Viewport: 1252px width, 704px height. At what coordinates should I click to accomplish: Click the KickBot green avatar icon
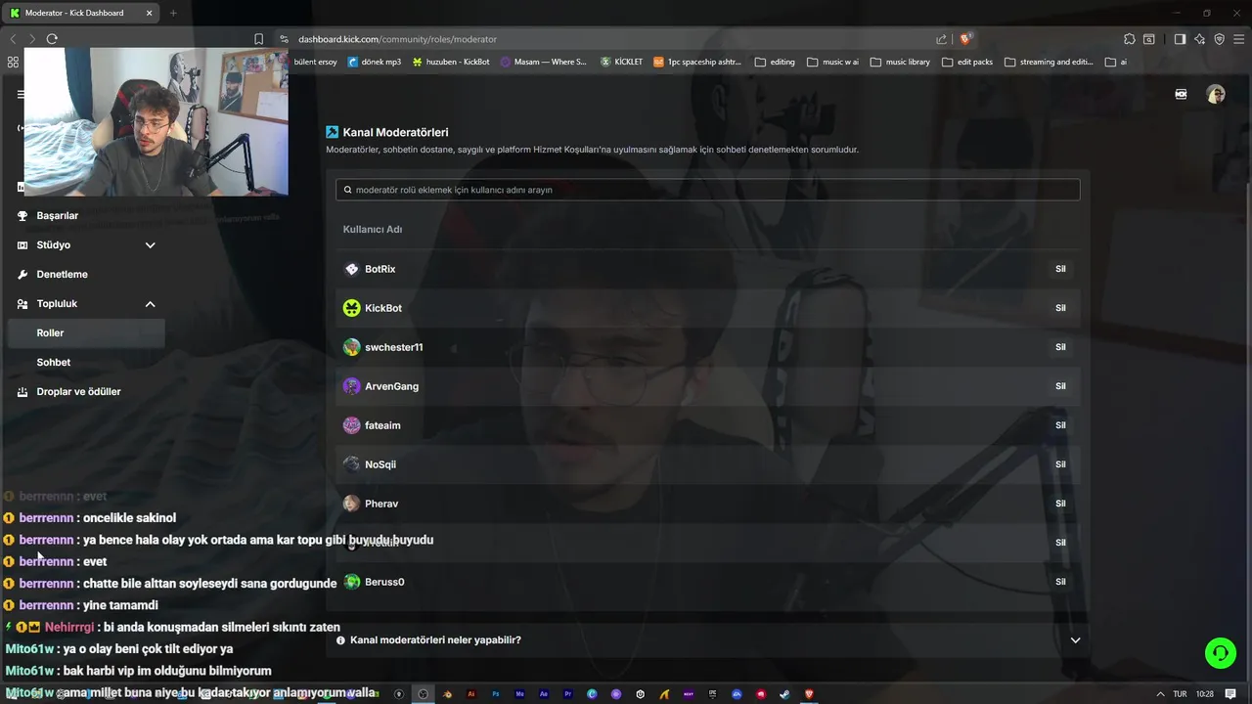click(352, 308)
